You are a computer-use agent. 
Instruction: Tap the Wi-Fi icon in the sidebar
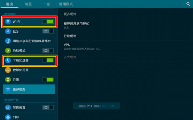8,22
